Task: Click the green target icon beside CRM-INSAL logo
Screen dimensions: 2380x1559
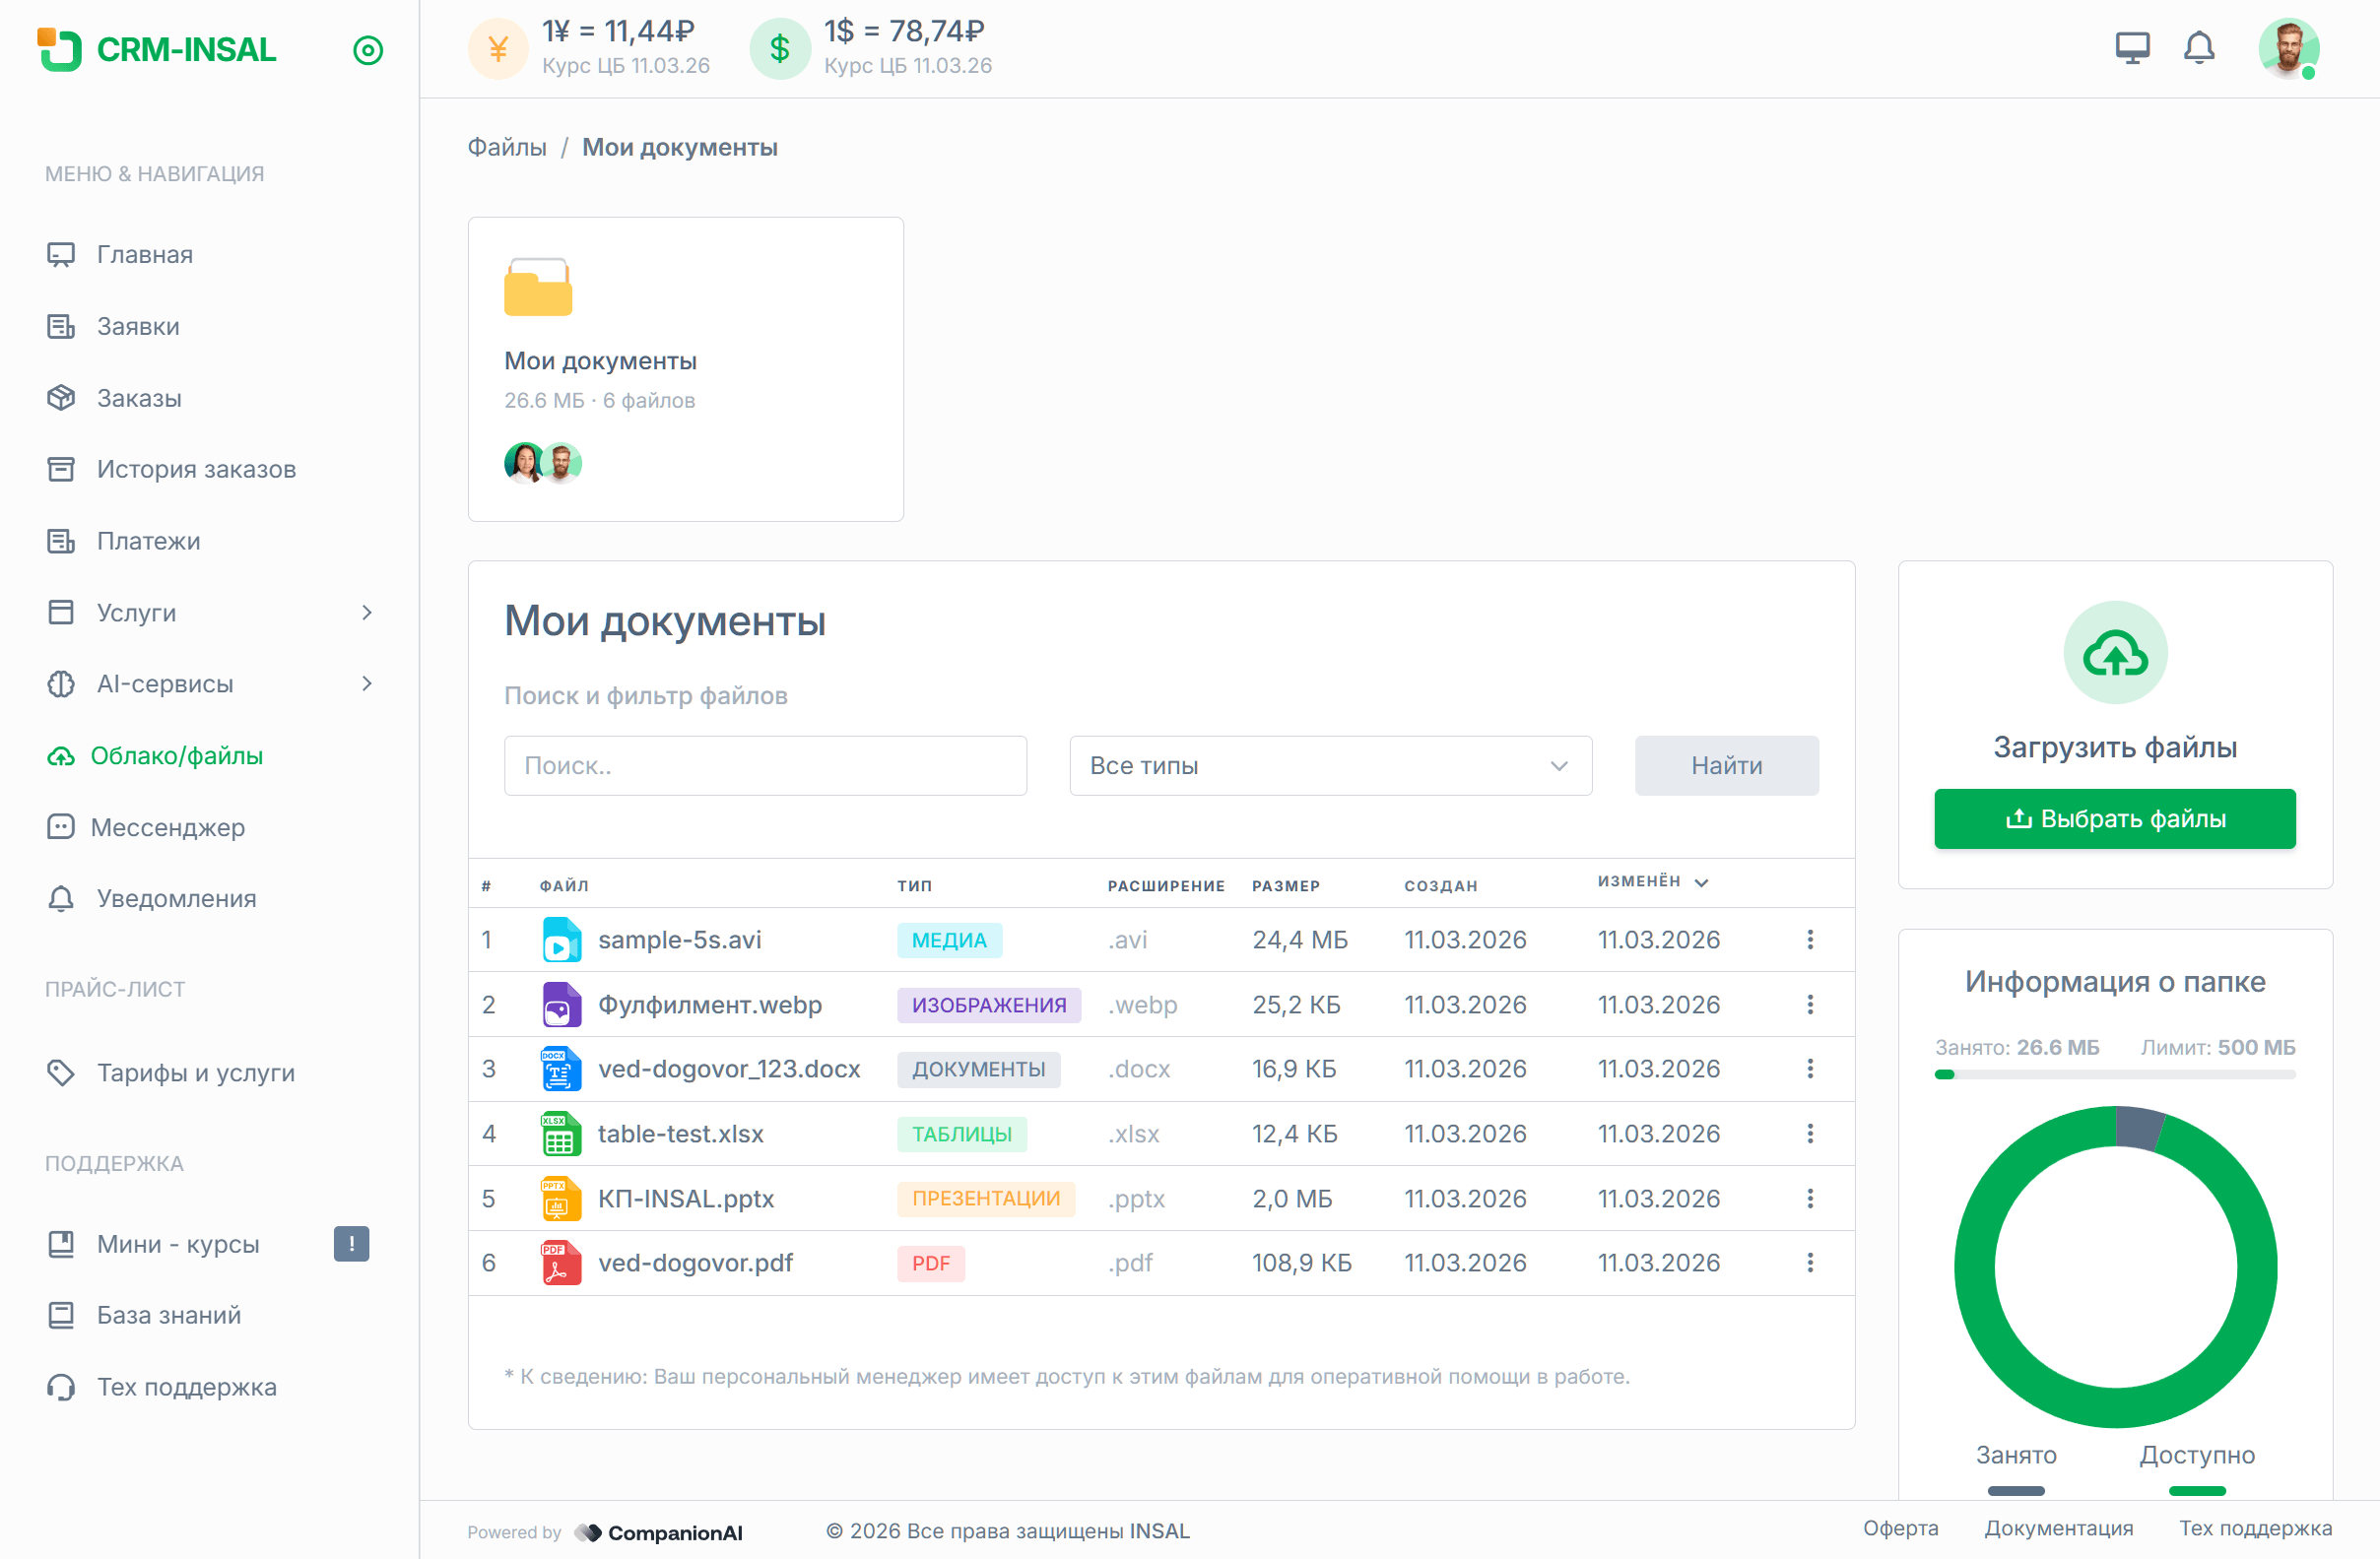Action: [x=368, y=50]
